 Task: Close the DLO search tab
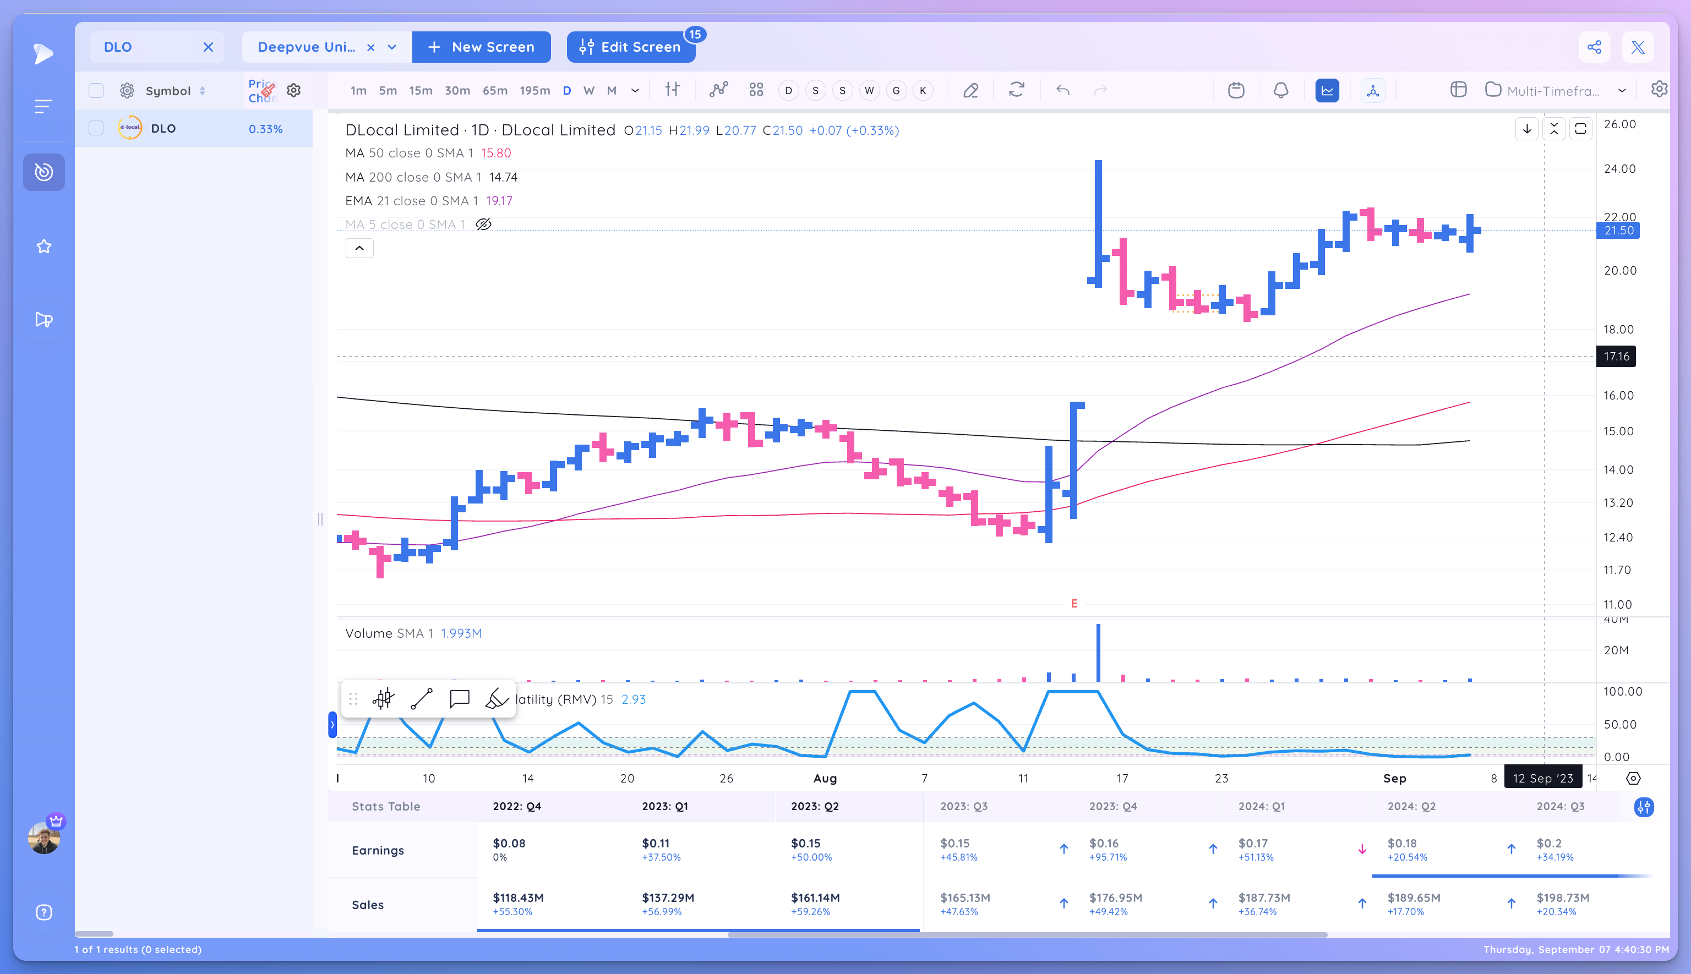point(208,47)
